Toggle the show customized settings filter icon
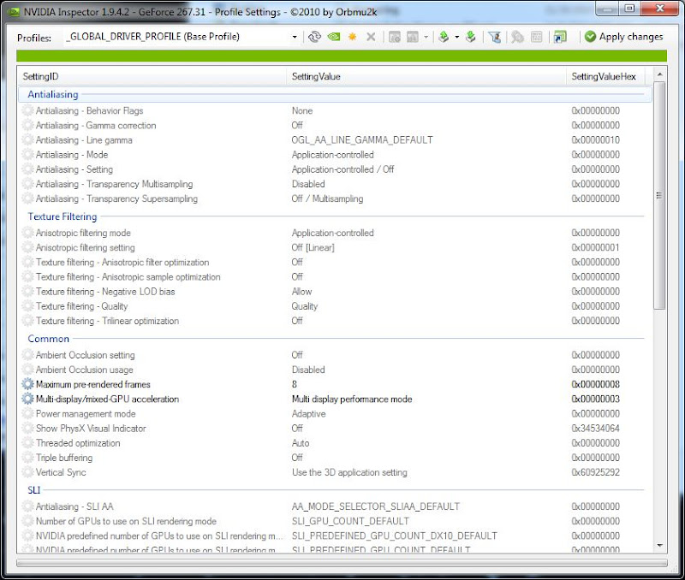This screenshot has width=685, height=580. (495, 37)
